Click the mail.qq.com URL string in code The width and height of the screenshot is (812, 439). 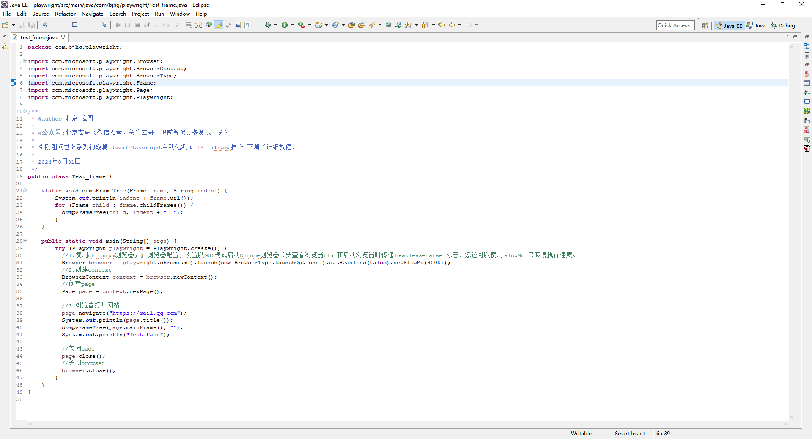145,313
